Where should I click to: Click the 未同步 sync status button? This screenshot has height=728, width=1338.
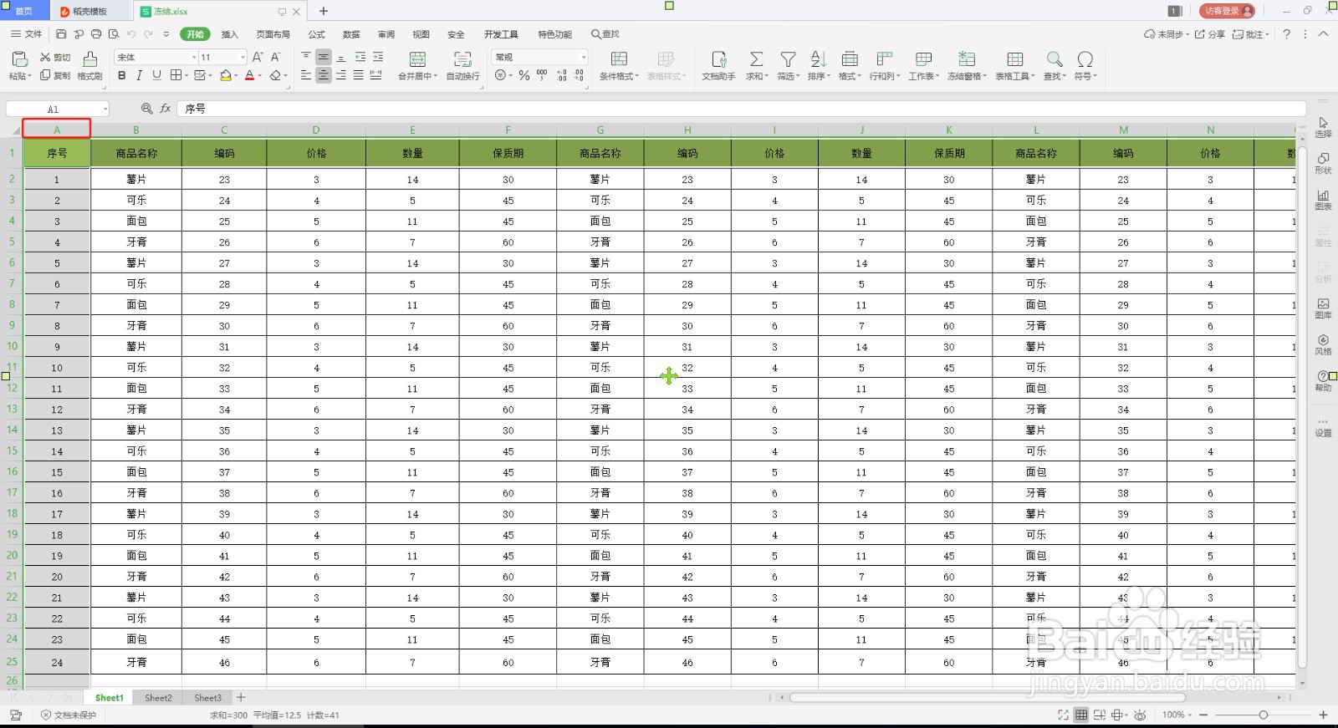1166,34
